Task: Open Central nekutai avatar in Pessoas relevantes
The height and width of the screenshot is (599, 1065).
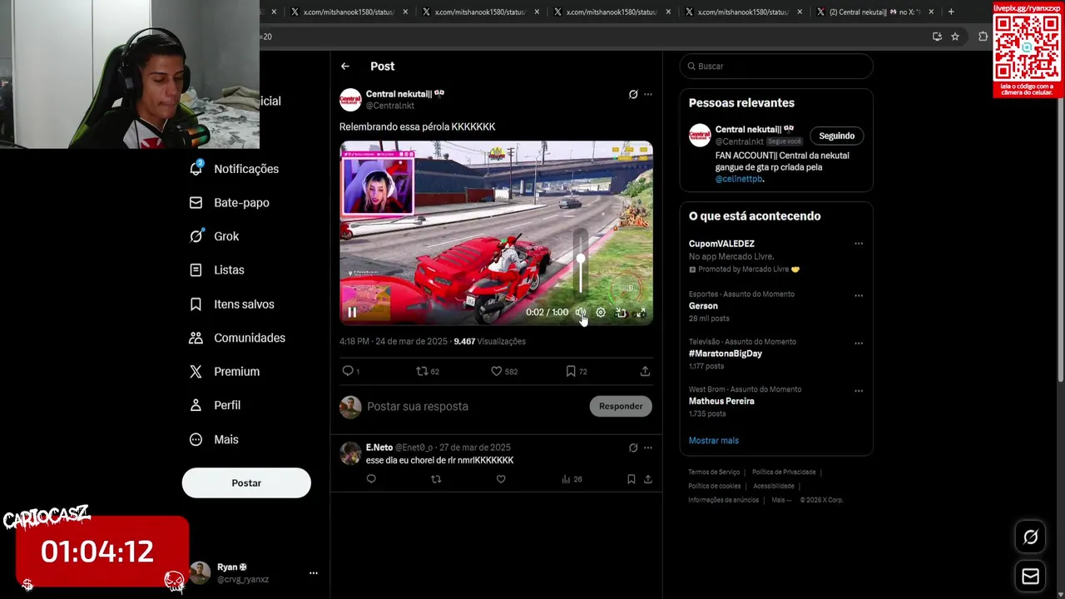Action: click(x=700, y=136)
